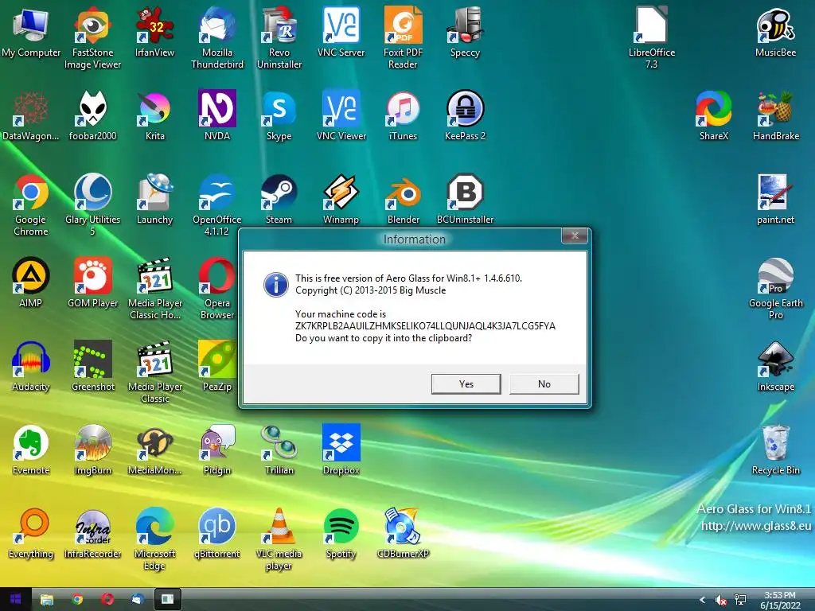
Task: Select the ShareX desktop icon
Action: (x=714, y=116)
